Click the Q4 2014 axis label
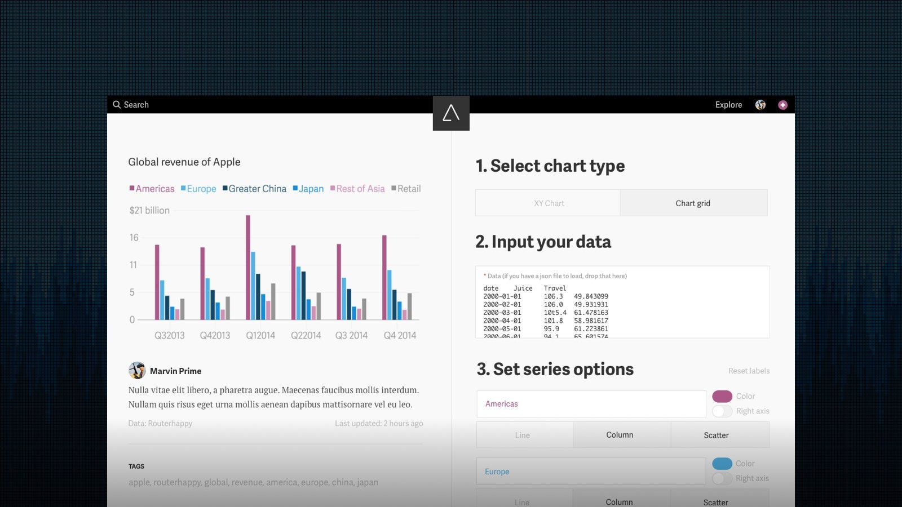 click(x=400, y=336)
